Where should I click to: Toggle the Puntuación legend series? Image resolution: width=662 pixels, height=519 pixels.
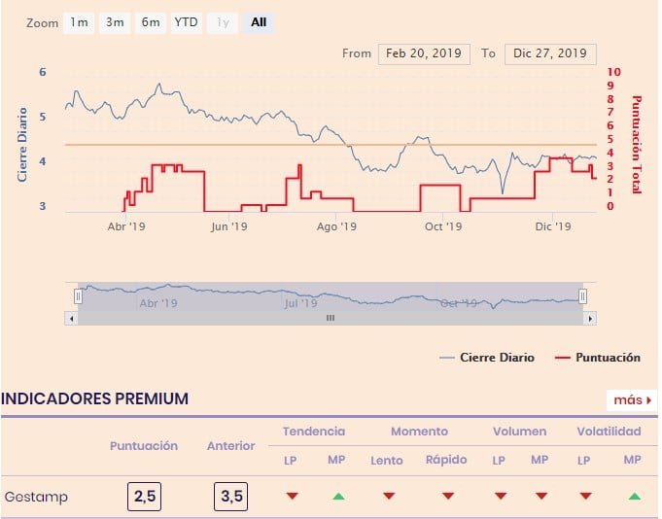coord(598,358)
